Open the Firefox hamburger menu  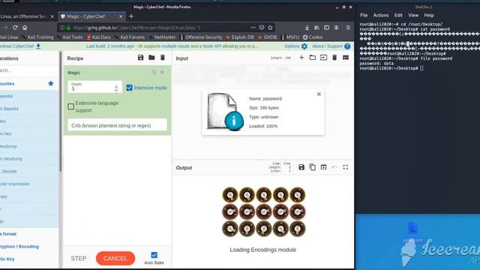pos(348,28)
